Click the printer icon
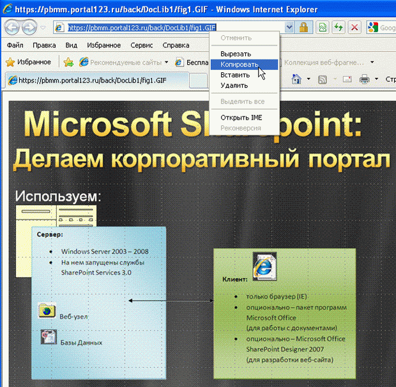 click(x=365, y=79)
